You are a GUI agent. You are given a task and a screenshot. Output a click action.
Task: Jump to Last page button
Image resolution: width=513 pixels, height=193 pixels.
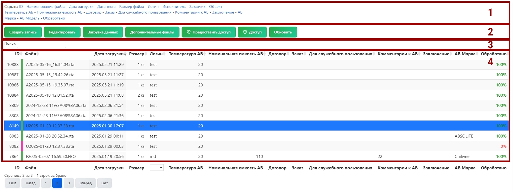click(x=104, y=183)
